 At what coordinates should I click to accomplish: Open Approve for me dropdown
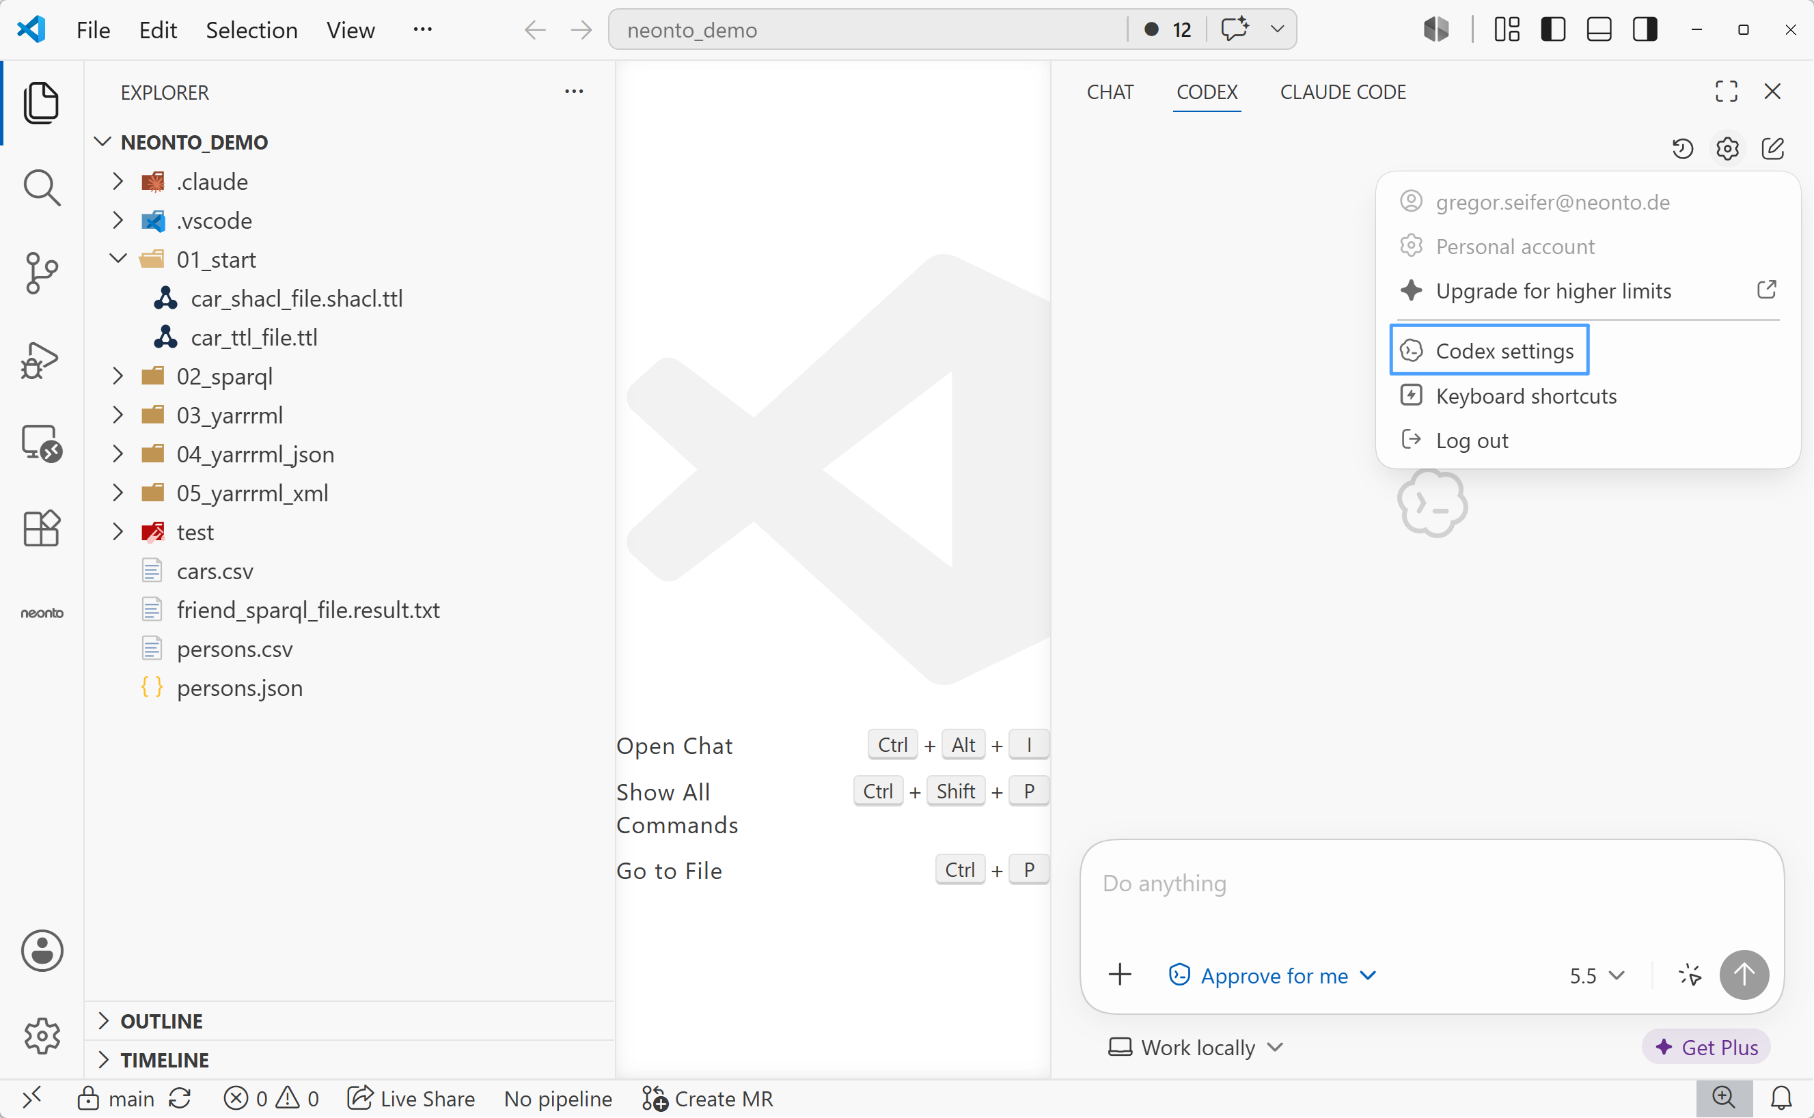click(x=1273, y=975)
